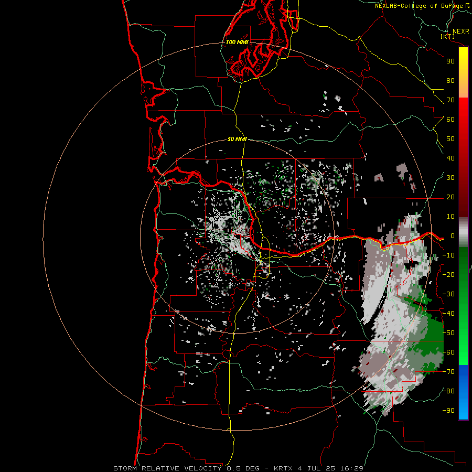
Task: Select the [KT] units label
Action: 447,36
